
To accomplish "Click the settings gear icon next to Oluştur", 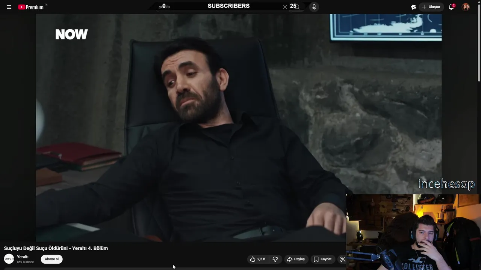I will coord(413,7).
